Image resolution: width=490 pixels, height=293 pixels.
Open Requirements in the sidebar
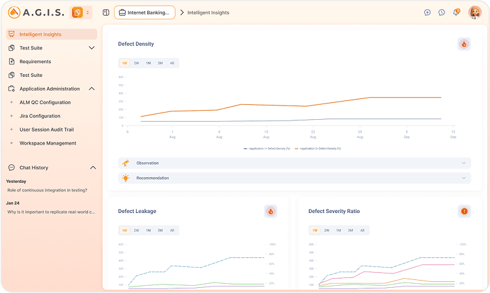point(35,61)
